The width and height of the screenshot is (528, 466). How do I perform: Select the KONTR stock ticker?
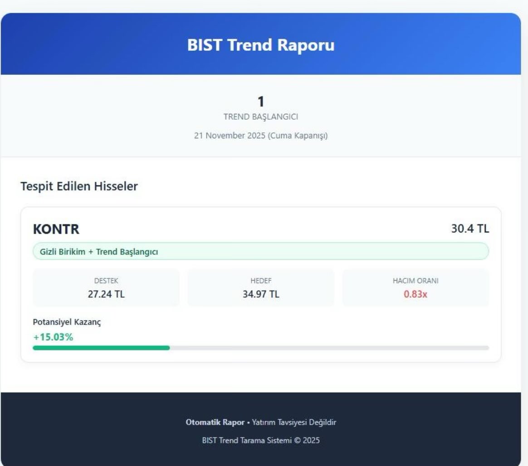(56, 229)
